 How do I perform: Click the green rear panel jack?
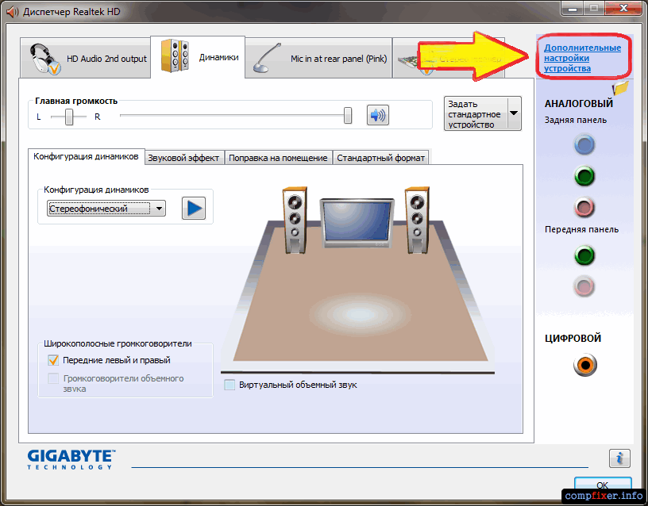click(x=584, y=176)
